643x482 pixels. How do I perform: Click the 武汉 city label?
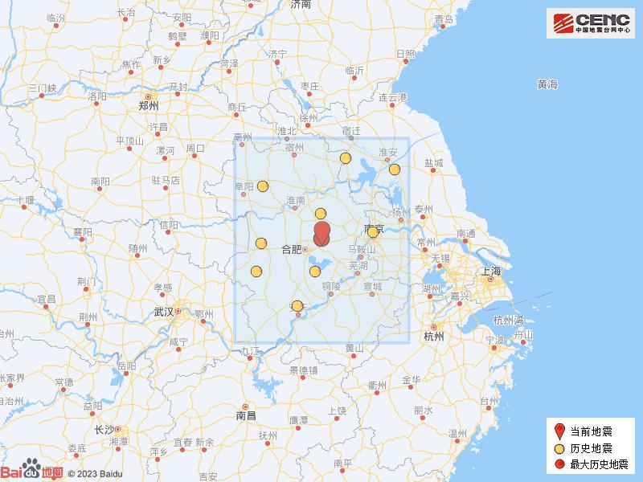pyautogui.click(x=163, y=311)
